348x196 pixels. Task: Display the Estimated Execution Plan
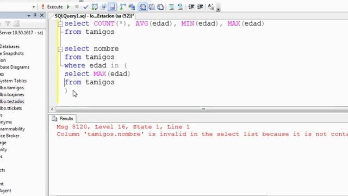pyautogui.click(x=95, y=7)
